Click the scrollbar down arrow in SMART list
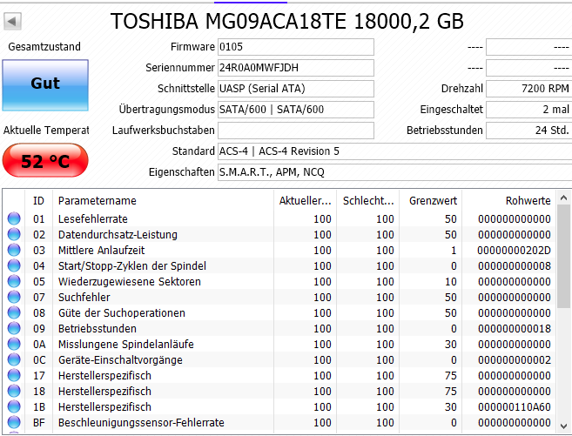The image size is (572, 436). pos(563,426)
